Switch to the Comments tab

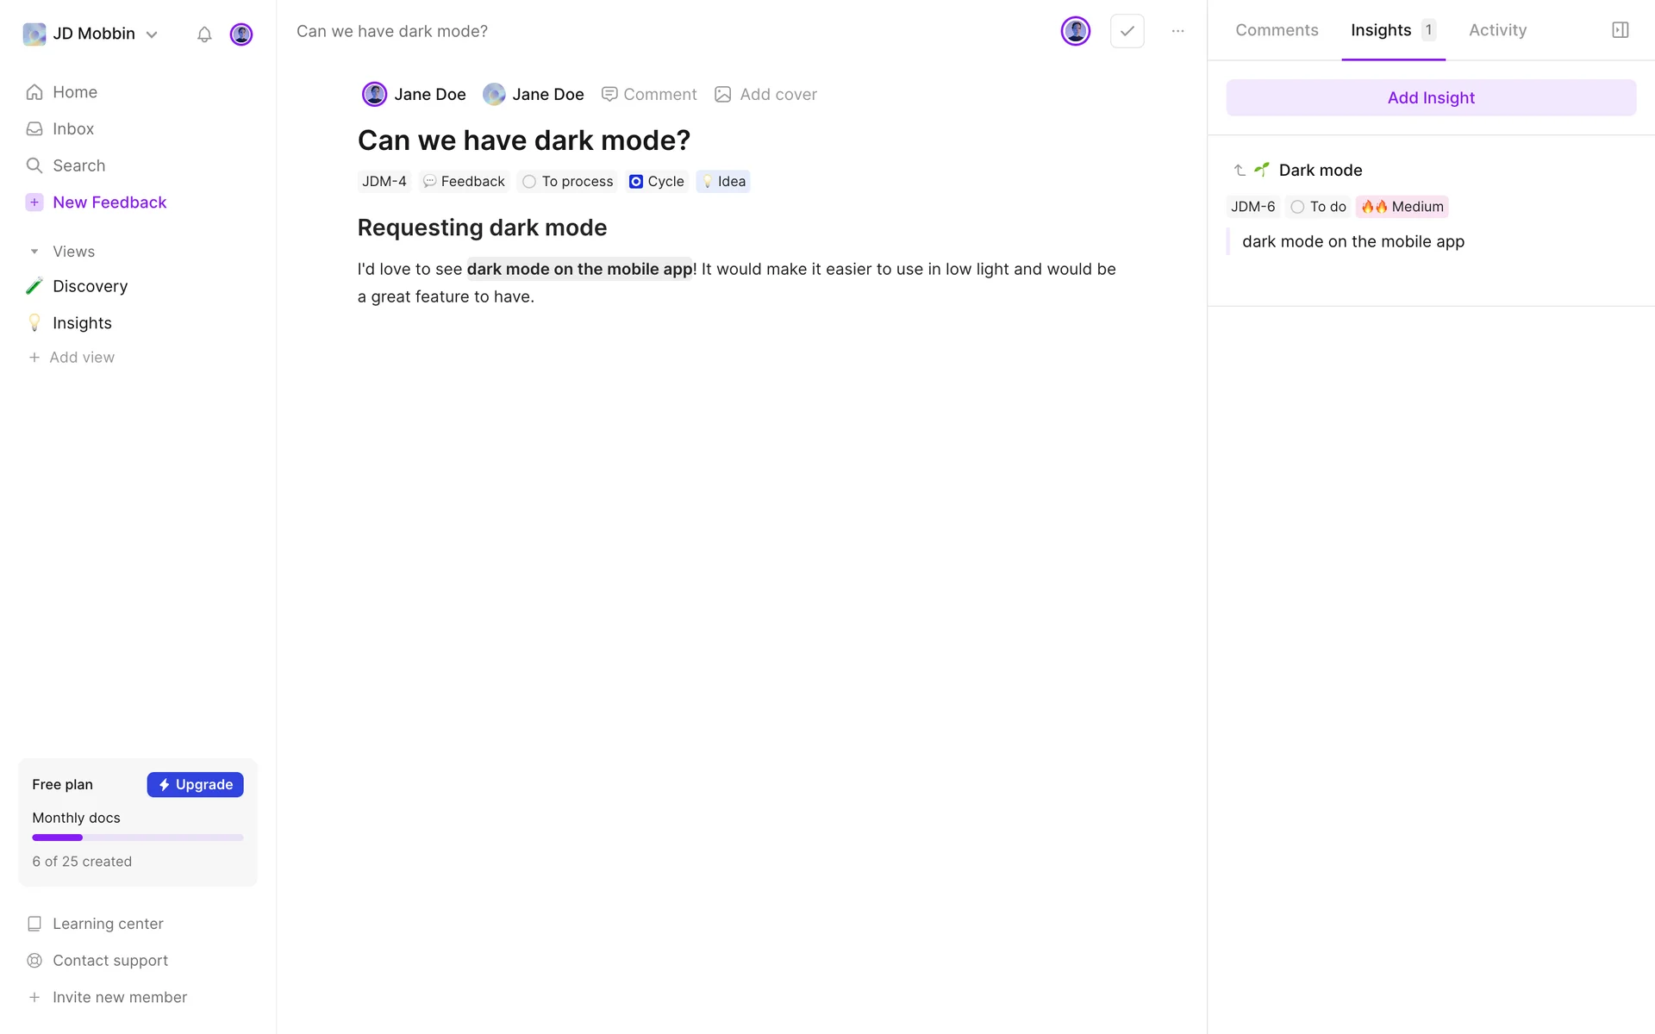coord(1277,30)
